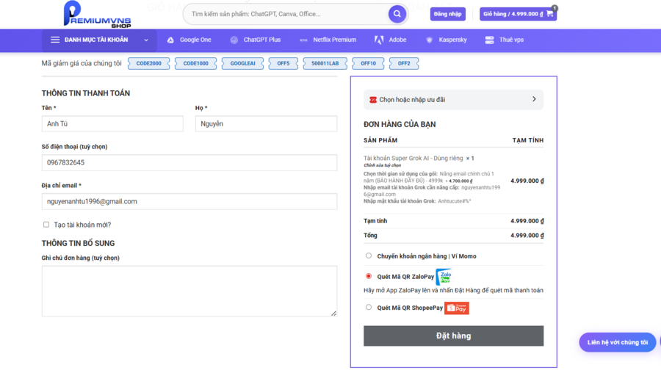Select Chuyển khoản ngân hàng payment option
The width and height of the screenshot is (661, 373).
pyautogui.click(x=369, y=256)
